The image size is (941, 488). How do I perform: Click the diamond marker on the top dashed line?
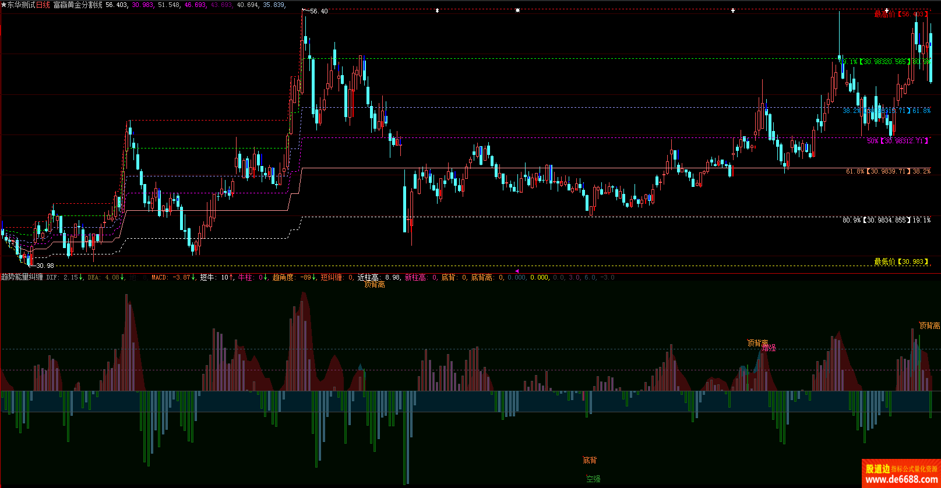(437, 10)
